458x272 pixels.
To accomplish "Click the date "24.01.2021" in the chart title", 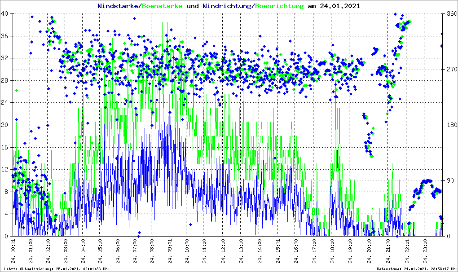I will (340, 6).
